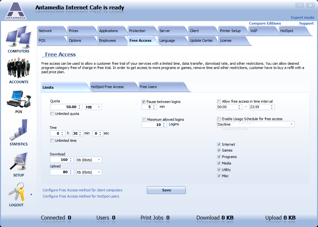Screen dimensions: 318x227
Task: Adjust the Upload speed stepper
Action: coord(70,172)
